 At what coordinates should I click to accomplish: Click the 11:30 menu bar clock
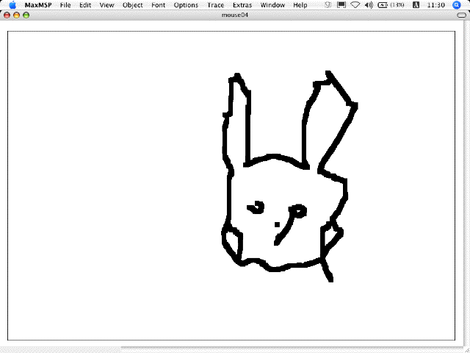[x=435, y=5]
